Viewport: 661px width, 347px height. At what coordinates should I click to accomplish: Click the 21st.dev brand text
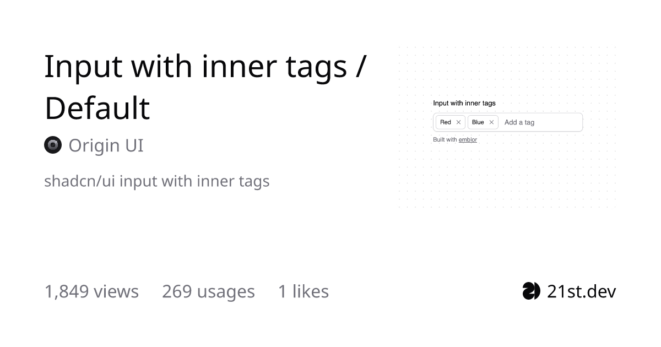click(x=581, y=291)
